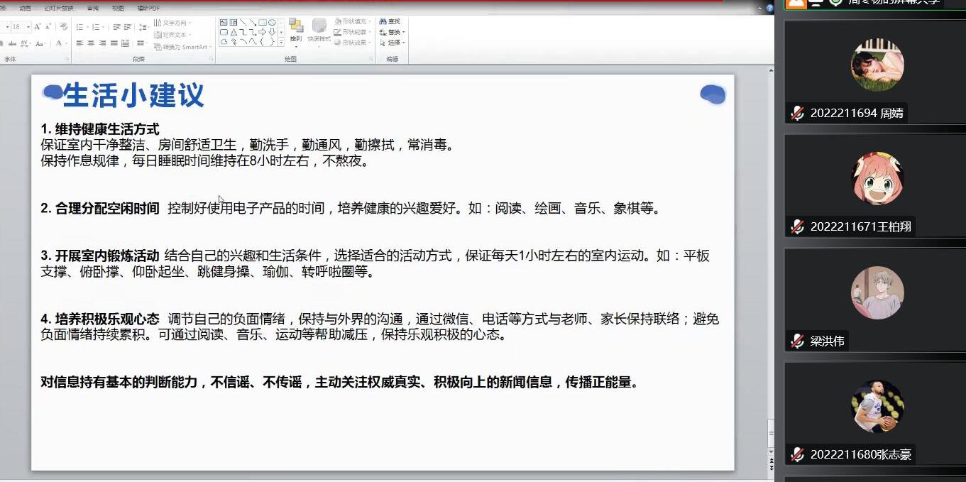Open the Text Direction (文字方向) dropdown

pos(173,23)
